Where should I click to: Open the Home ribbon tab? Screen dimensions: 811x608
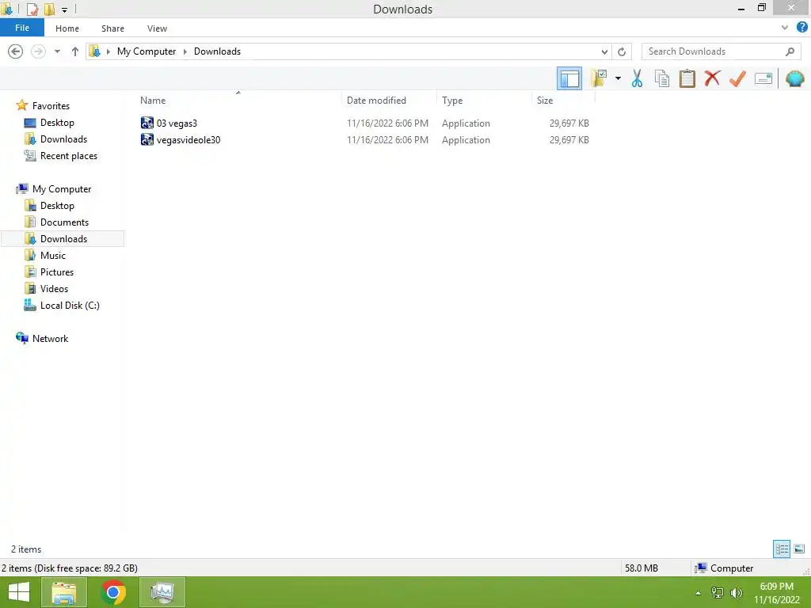[67, 28]
